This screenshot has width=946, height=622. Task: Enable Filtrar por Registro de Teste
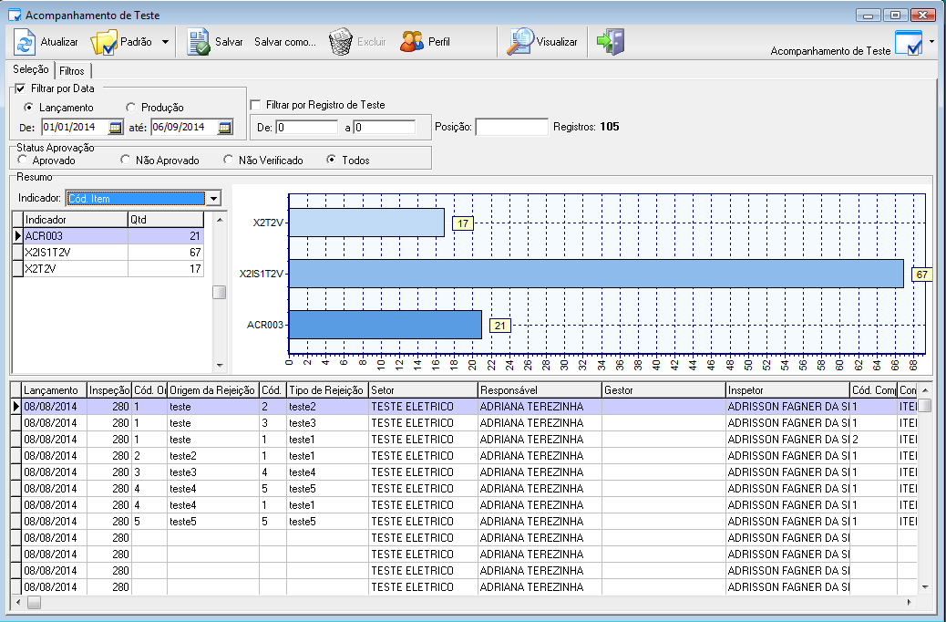(x=256, y=105)
